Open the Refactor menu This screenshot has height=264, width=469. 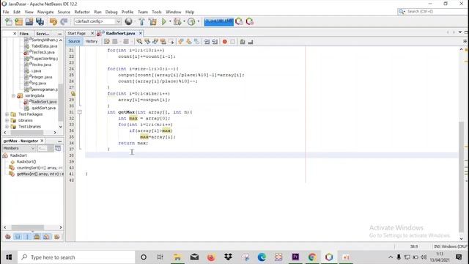tap(82, 12)
